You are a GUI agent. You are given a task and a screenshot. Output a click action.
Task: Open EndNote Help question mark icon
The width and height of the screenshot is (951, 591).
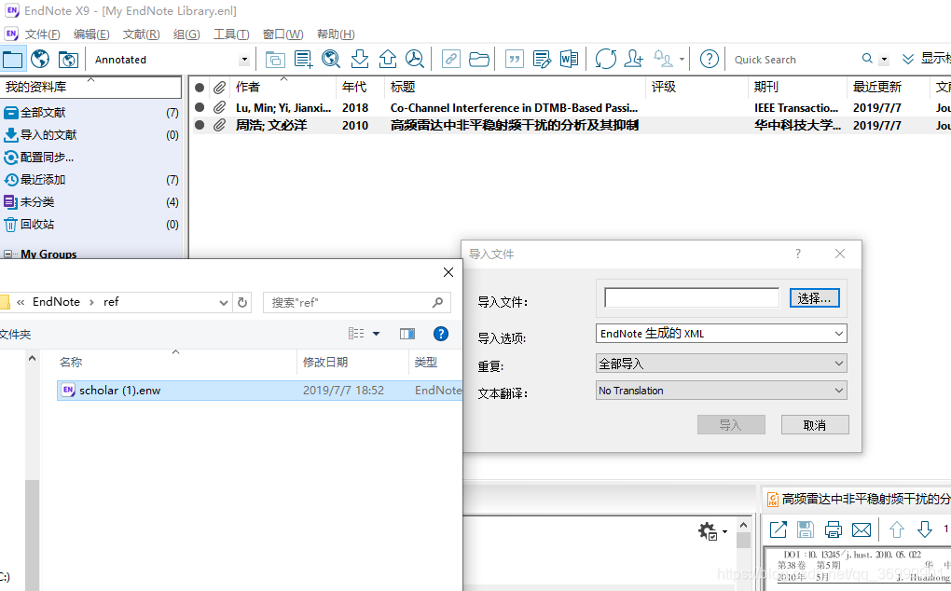(709, 60)
